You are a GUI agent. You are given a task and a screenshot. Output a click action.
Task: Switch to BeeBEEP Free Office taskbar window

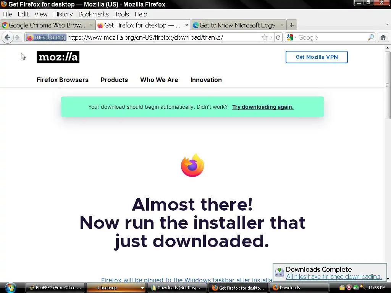[x=55, y=288]
